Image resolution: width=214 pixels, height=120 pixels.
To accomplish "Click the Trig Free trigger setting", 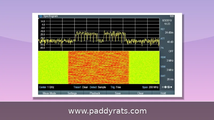I will 116,87.
